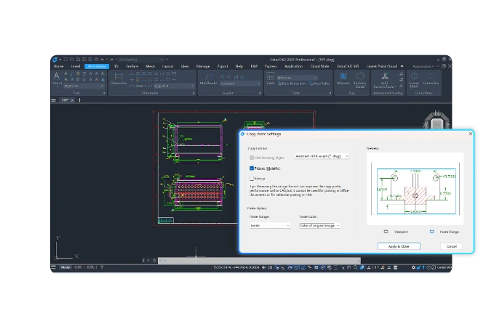Image resolution: width=502 pixels, height=329 pixels.
Task: Open the 2D Drafting workspace dropdown
Action: point(140,60)
